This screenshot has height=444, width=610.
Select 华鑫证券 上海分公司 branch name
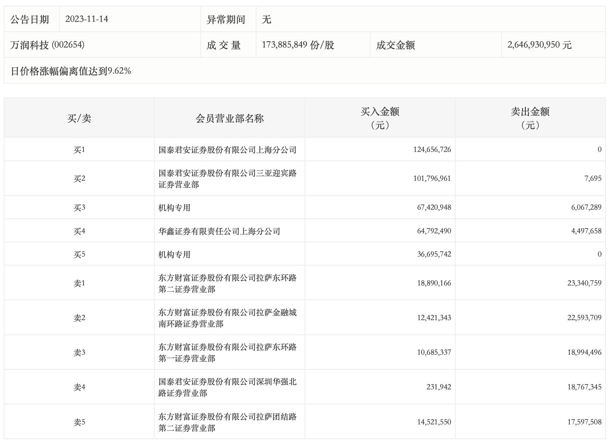click(219, 231)
